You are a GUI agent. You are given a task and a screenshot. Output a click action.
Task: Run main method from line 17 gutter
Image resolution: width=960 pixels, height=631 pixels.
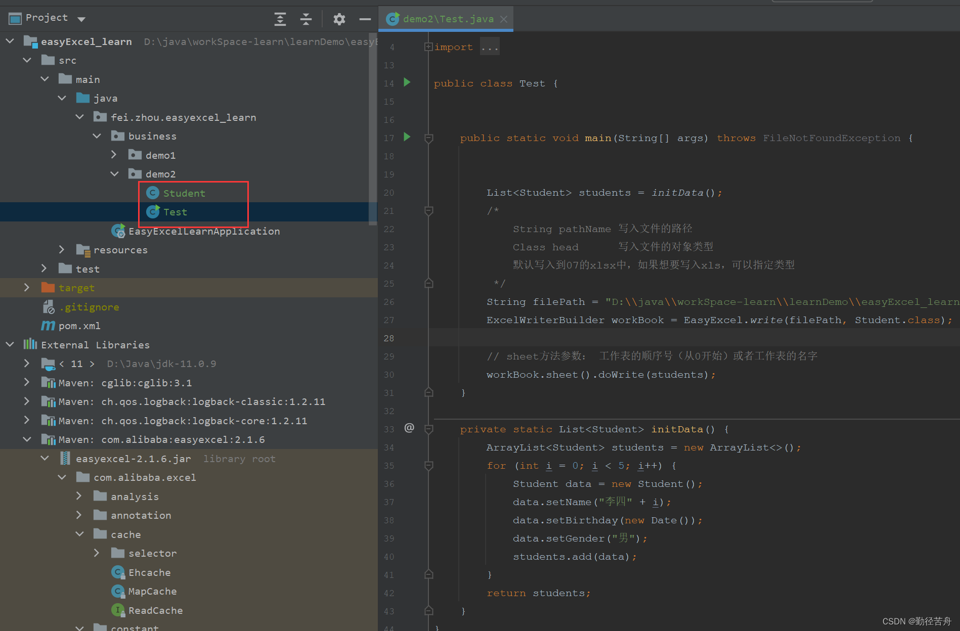click(407, 137)
